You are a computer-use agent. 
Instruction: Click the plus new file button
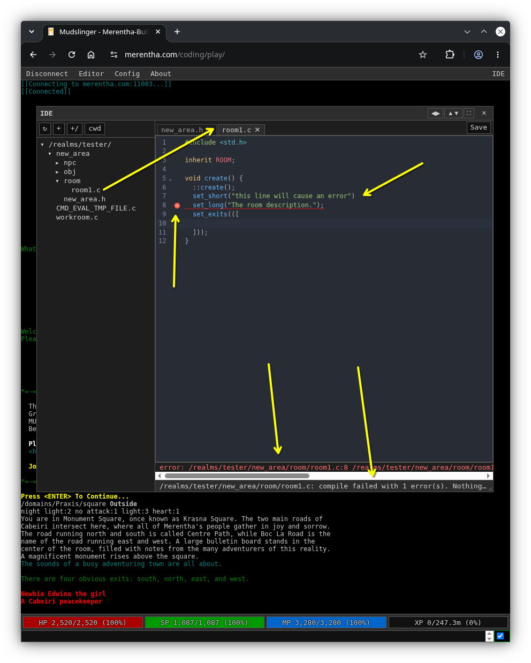59,129
